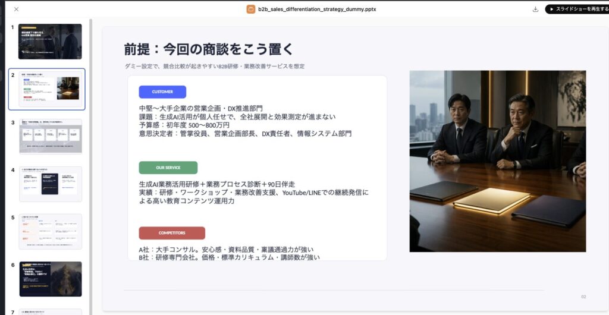Click the slide subtitle about ダミー設定
This screenshot has height=315, width=609.
pyautogui.click(x=214, y=67)
